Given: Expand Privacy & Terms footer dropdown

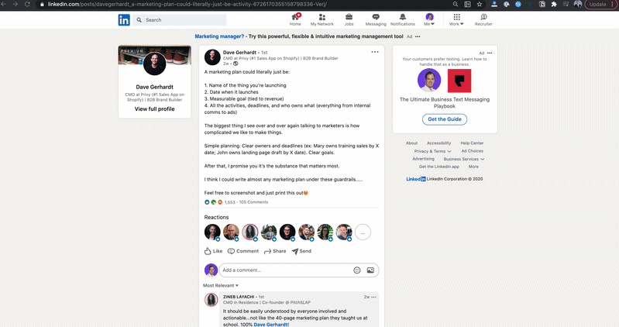Looking at the screenshot, I should 432,151.
